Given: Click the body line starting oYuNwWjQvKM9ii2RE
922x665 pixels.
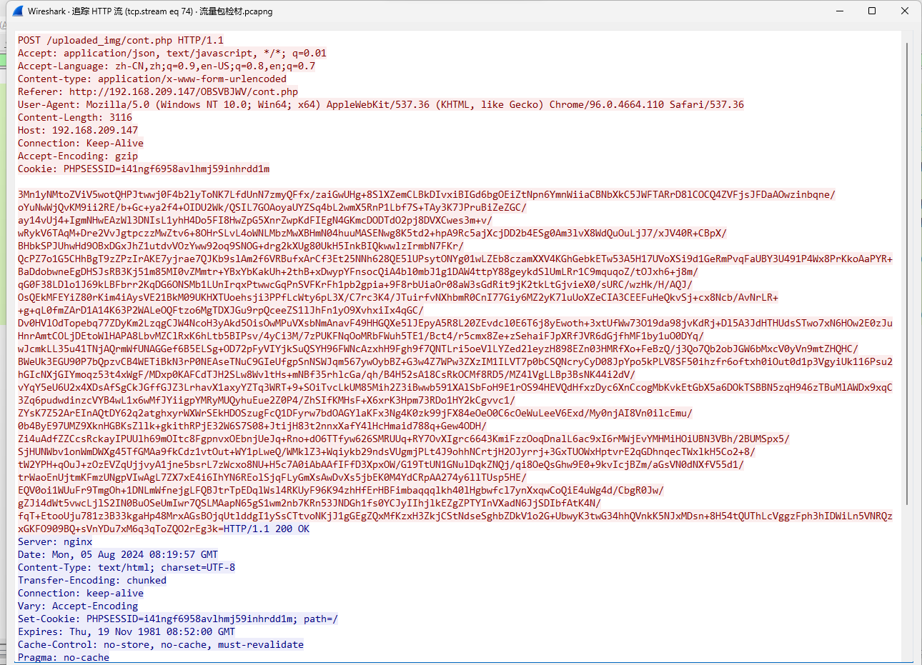Looking at the screenshot, I should tap(272, 207).
